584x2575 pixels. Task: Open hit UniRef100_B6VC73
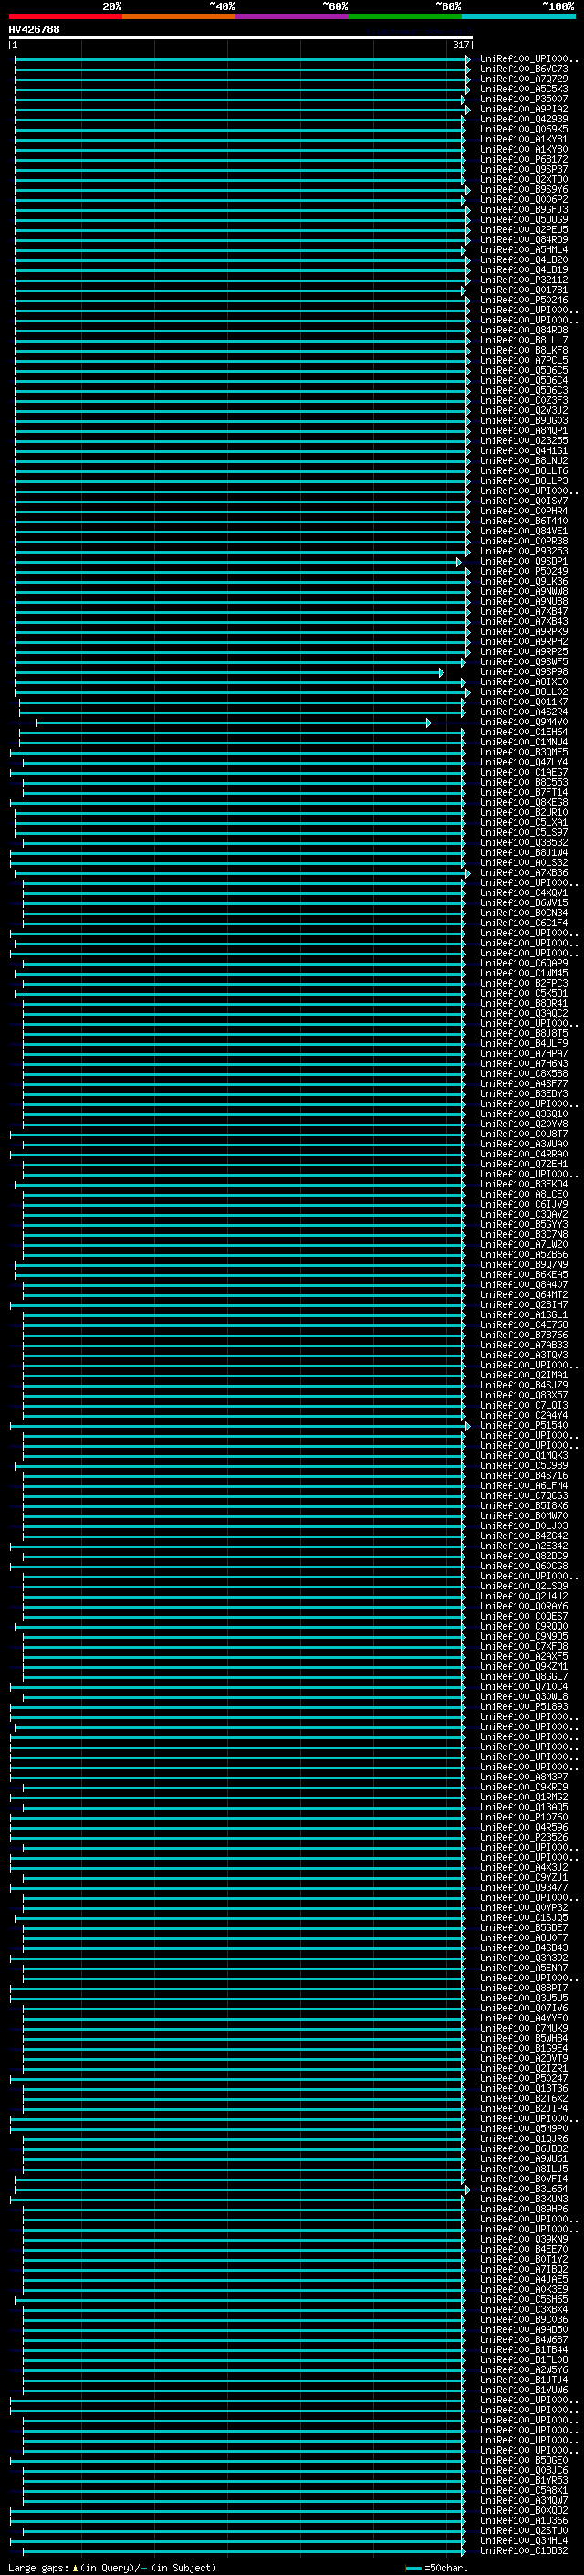tap(523, 69)
